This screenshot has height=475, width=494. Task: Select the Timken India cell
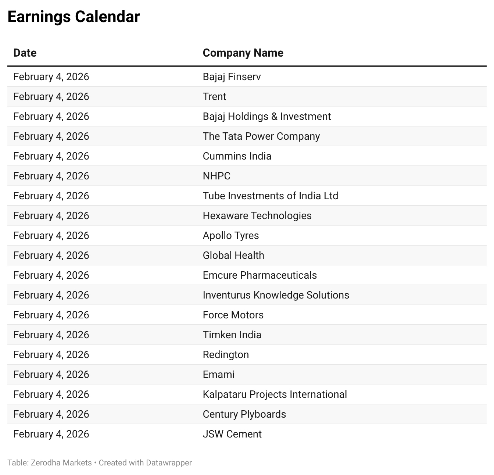232,335
